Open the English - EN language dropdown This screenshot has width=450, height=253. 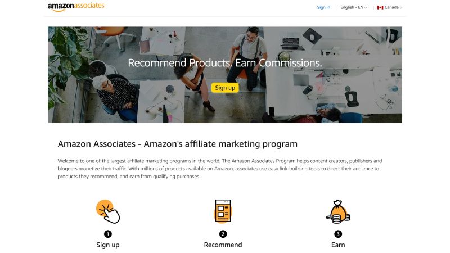tap(354, 7)
